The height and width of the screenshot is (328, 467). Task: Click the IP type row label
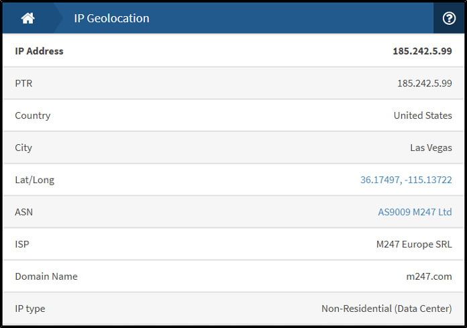click(x=30, y=309)
